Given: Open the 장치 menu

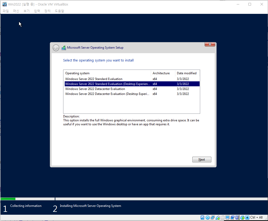Looking at the screenshot, I should pos(47,11).
